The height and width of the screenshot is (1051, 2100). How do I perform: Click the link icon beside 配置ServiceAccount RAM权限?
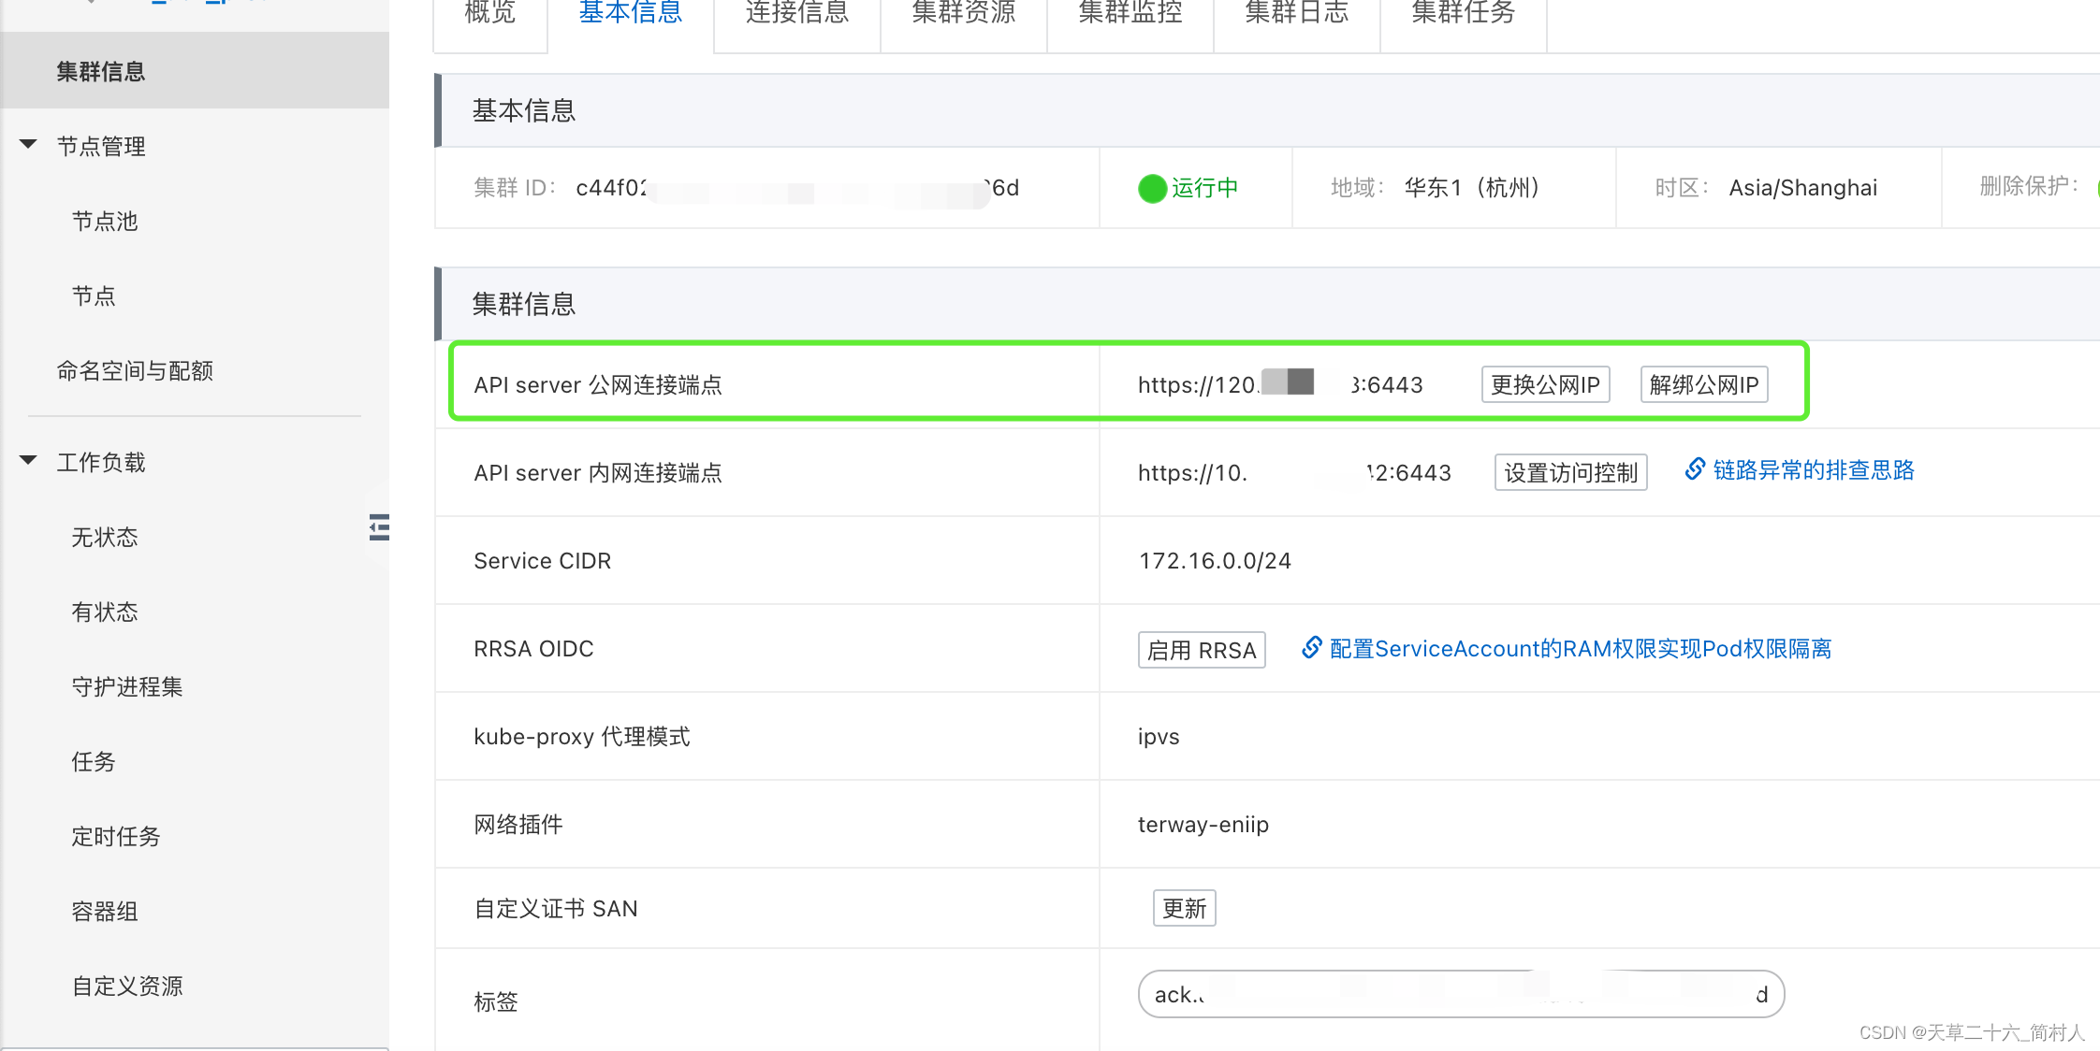(x=1312, y=648)
